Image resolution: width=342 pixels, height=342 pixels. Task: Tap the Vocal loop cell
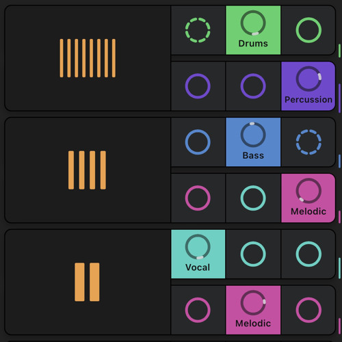[198, 254]
